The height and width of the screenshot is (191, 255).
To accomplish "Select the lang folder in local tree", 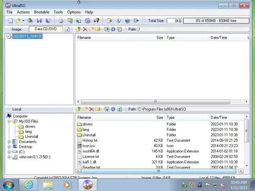I will coord(28,131).
